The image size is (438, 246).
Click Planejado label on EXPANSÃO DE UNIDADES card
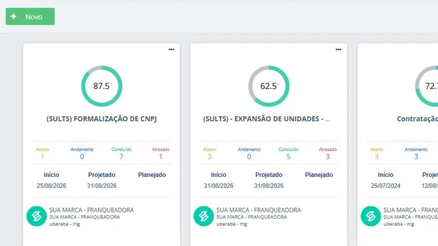tap(319, 175)
